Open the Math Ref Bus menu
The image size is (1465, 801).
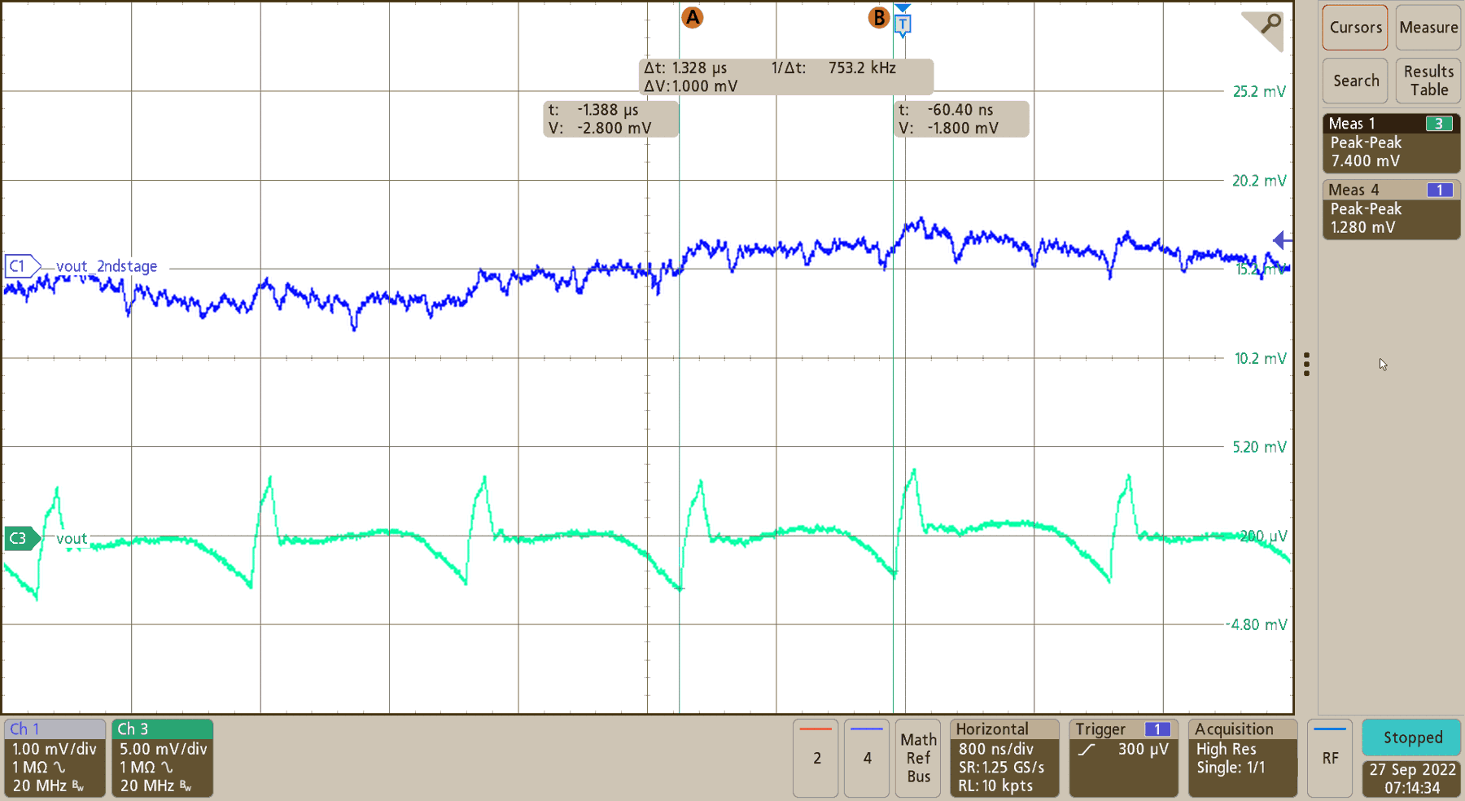coord(918,758)
